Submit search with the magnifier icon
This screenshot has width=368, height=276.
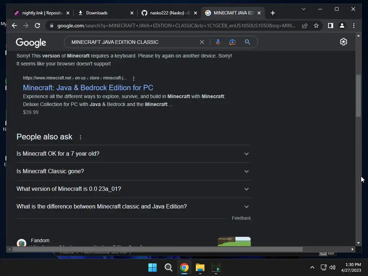(247, 42)
